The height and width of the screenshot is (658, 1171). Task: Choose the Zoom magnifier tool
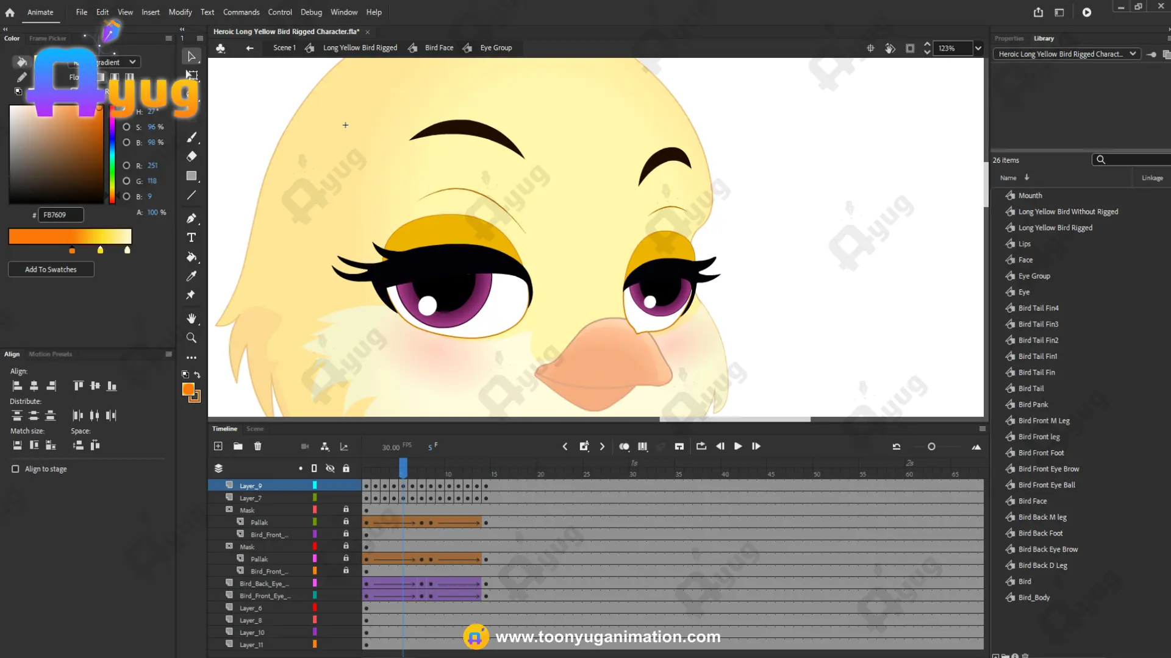(192, 338)
